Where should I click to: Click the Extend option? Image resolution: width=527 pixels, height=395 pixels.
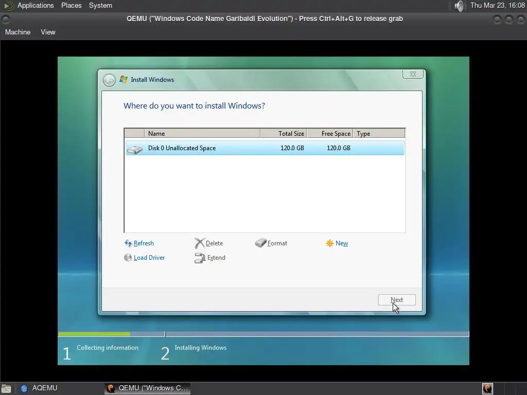(216, 258)
